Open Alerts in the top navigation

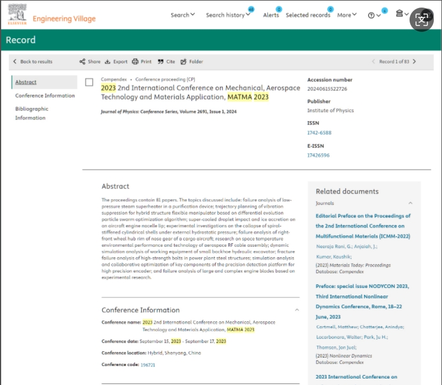[x=271, y=15]
